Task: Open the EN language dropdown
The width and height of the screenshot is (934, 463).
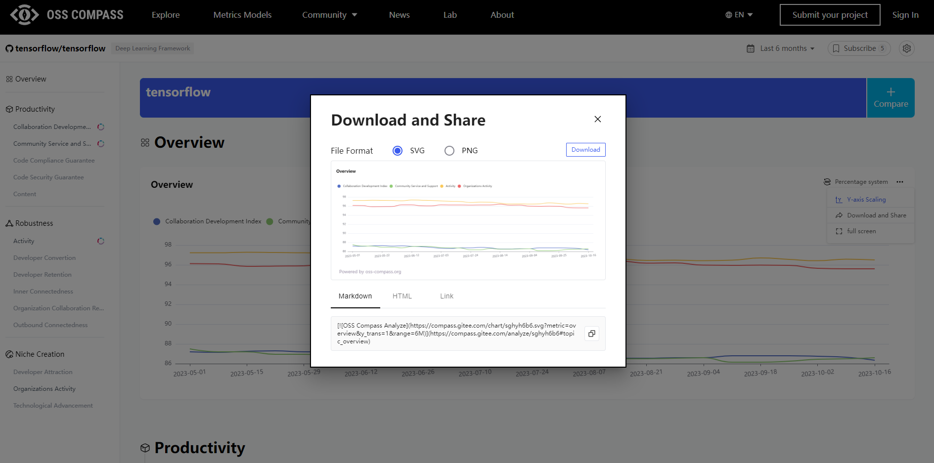Action: pyautogui.click(x=739, y=15)
